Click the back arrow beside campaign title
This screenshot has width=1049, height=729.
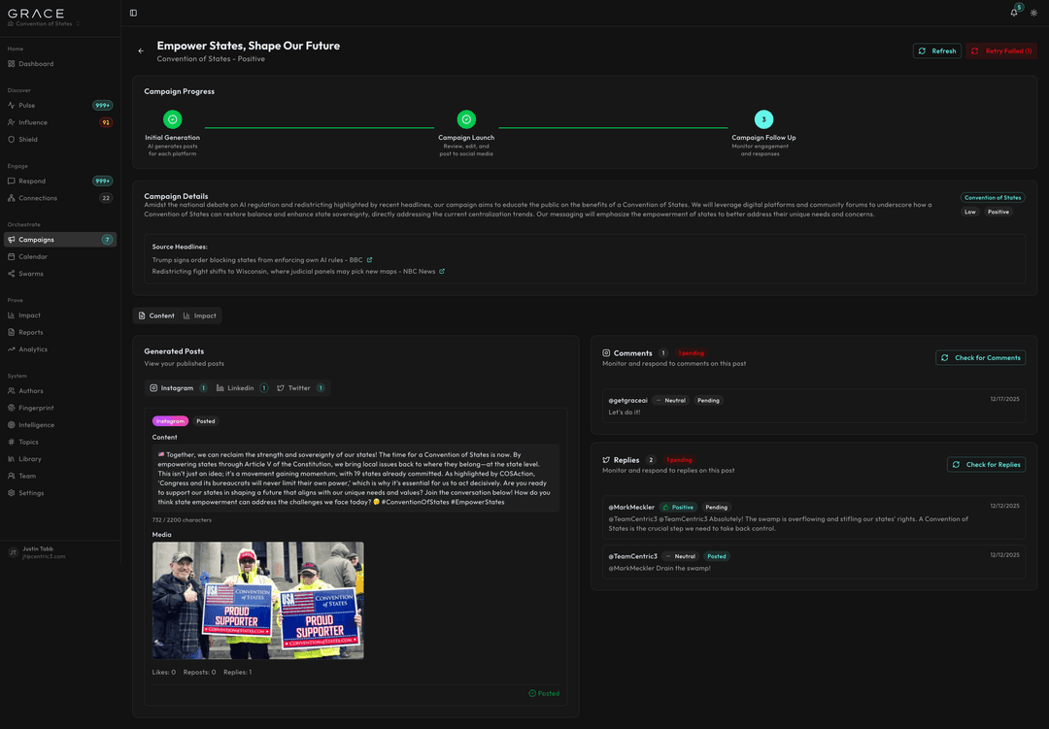pyautogui.click(x=141, y=51)
